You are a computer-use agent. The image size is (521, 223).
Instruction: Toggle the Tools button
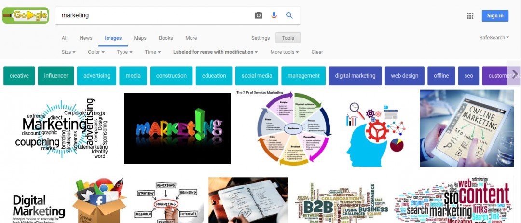click(288, 38)
